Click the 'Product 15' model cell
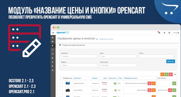Screen dimensions: 181x97 96,83
